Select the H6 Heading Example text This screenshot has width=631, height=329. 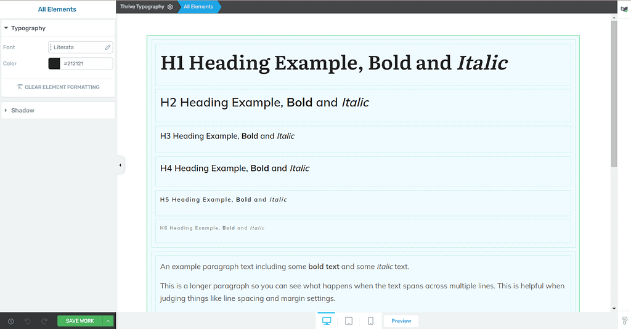pos(212,228)
